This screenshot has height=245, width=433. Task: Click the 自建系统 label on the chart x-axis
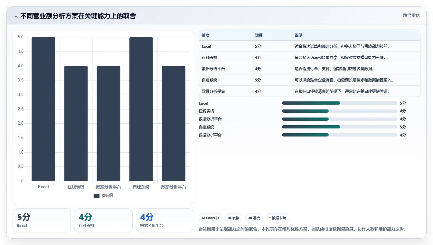141,187
